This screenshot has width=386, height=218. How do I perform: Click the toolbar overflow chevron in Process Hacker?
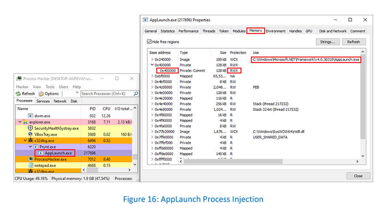pos(77,93)
